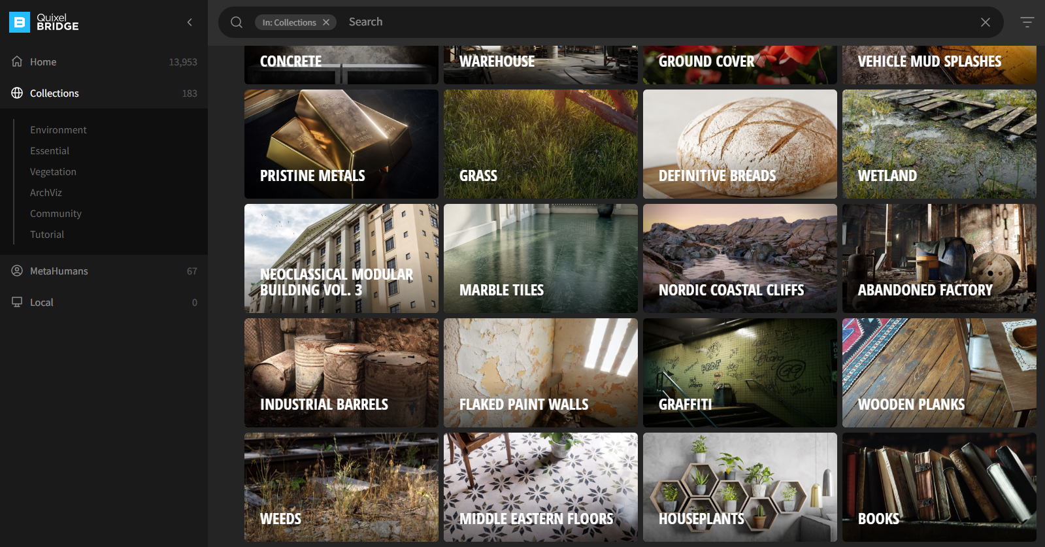
Task: Open the ArchViz collections category
Action: coord(46,193)
